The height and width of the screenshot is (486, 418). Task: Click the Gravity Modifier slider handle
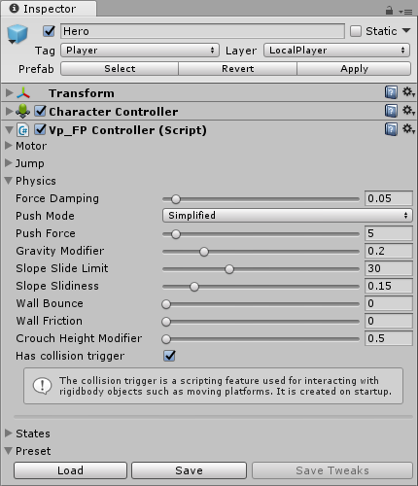pos(204,252)
